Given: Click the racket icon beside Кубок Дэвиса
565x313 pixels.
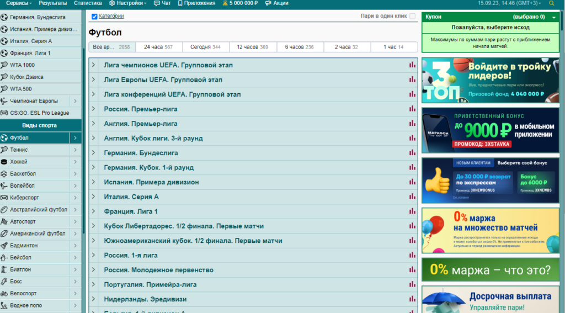Looking at the screenshot, I should (4, 77).
